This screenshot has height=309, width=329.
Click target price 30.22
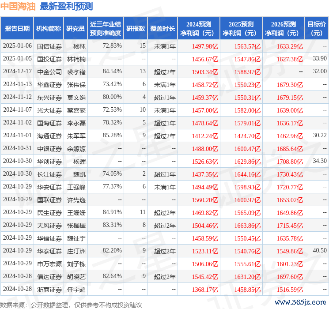coord(320,135)
